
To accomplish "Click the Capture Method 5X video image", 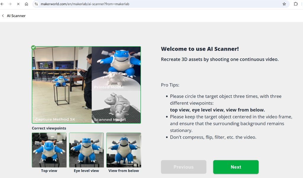I will [62, 85].
